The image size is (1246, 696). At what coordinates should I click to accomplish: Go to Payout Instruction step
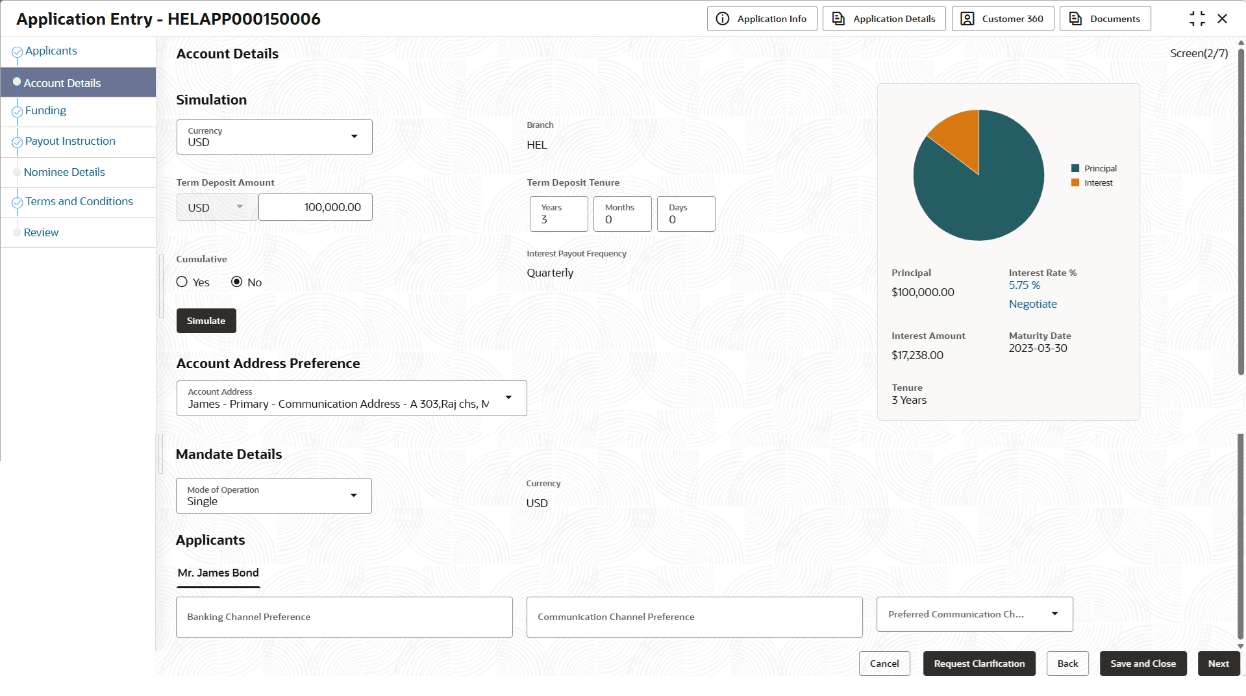coord(70,142)
